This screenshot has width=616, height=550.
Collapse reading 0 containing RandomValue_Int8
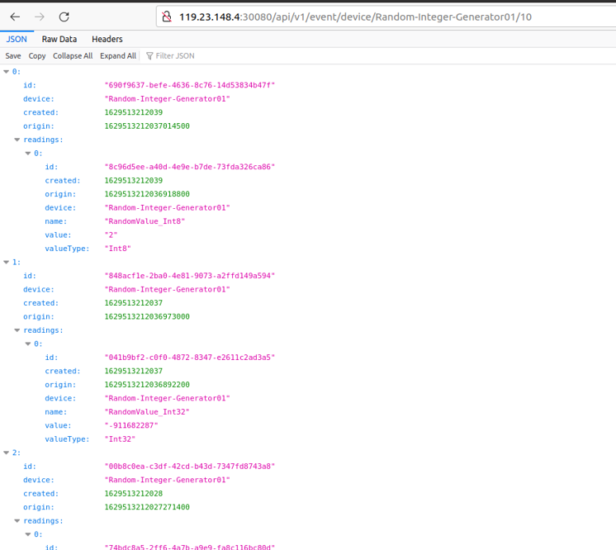click(28, 154)
